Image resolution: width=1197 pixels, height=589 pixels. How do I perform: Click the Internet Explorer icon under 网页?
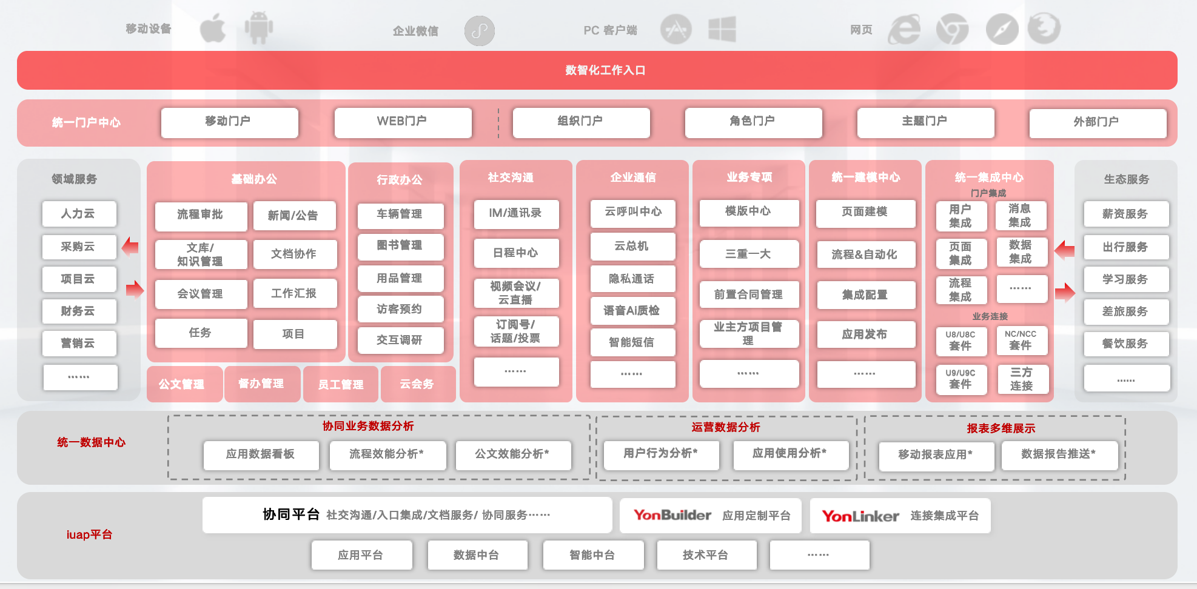pos(905,29)
